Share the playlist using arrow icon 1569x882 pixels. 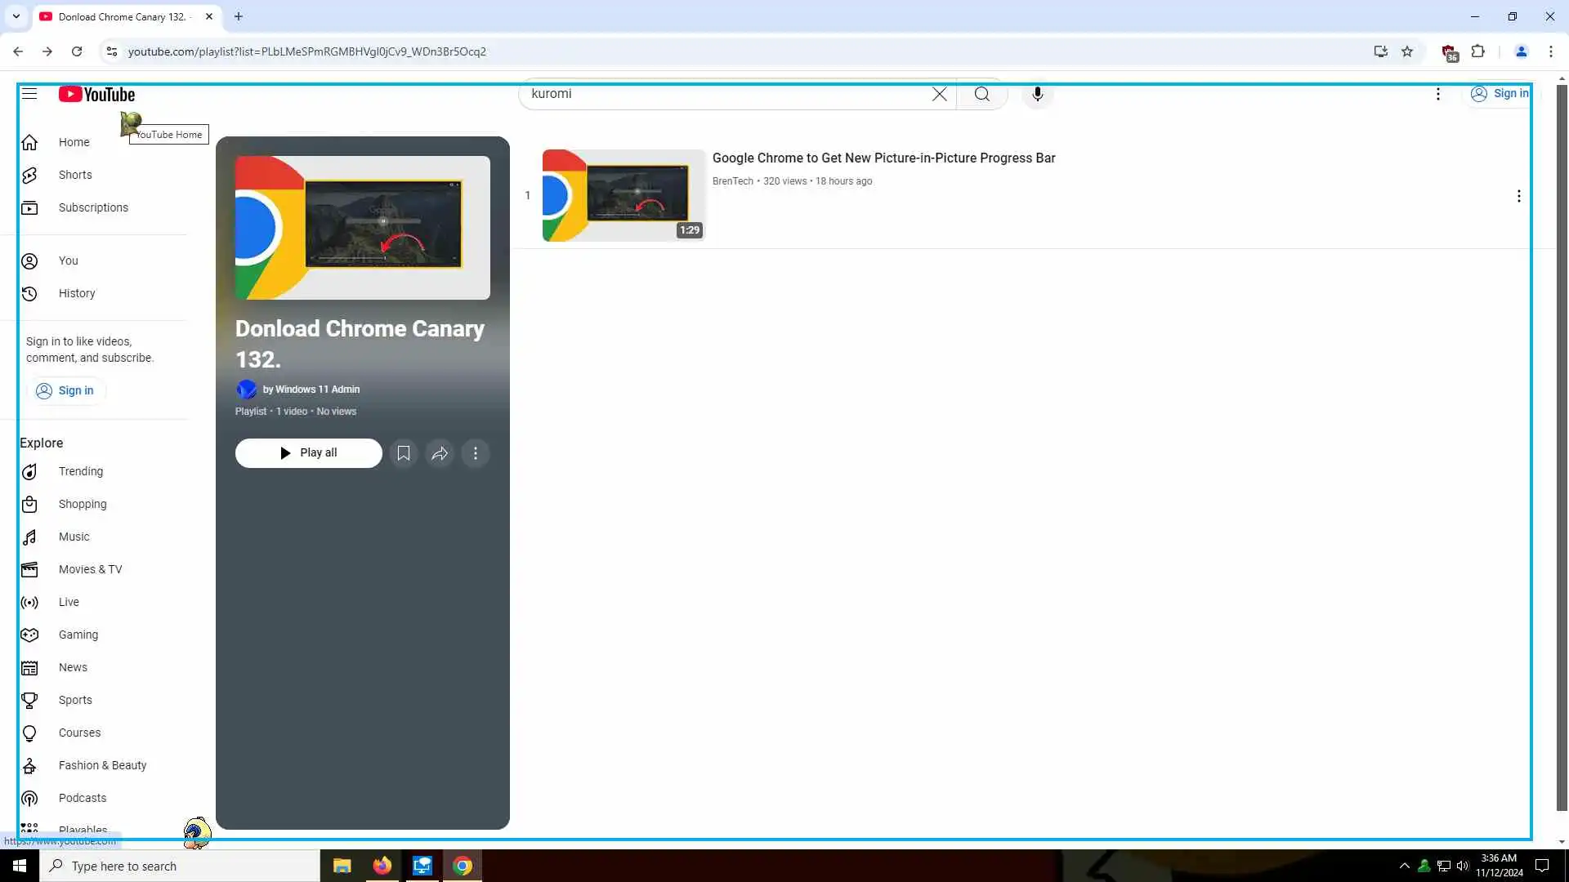point(440,453)
